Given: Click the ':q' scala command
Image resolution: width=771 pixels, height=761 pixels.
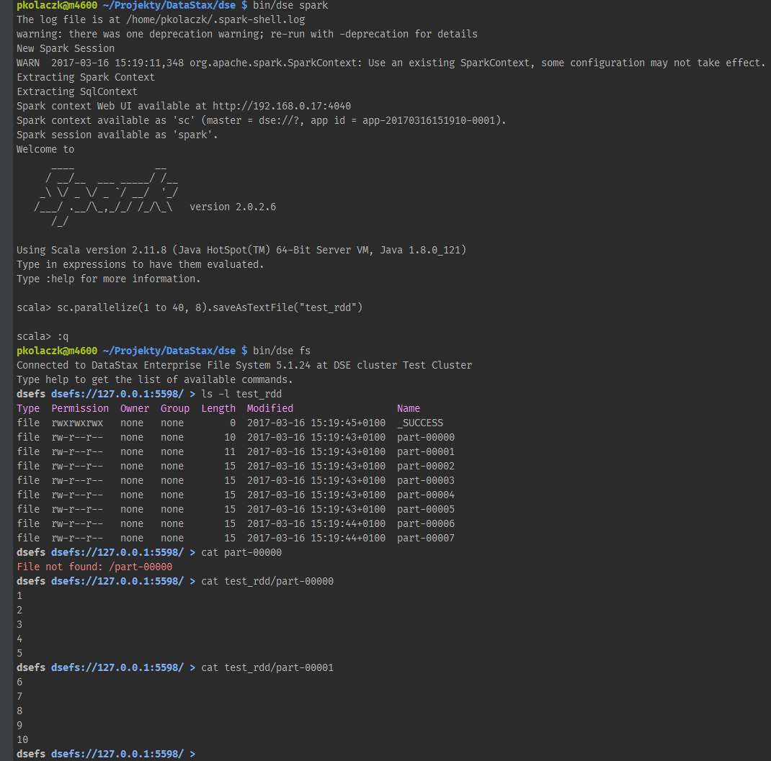Looking at the screenshot, I should point(63,336).
